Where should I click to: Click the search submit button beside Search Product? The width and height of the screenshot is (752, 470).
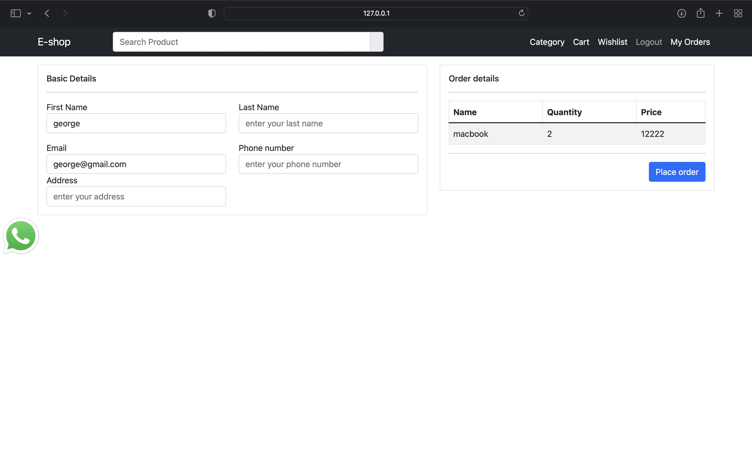[377, 42]
